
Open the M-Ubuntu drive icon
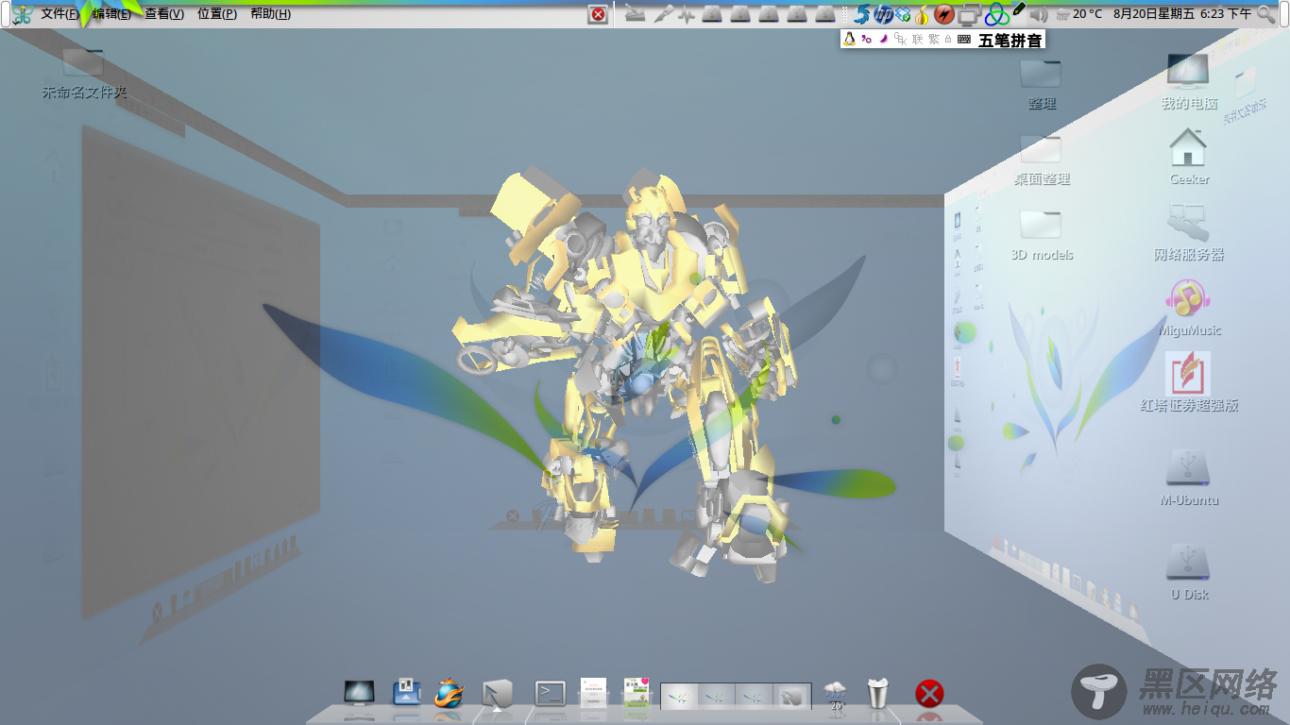pyautogui.click(x=1189, y=478)
